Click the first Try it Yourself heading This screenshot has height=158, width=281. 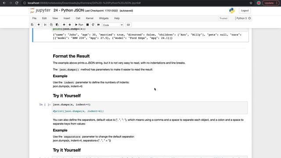pos(67,96)
